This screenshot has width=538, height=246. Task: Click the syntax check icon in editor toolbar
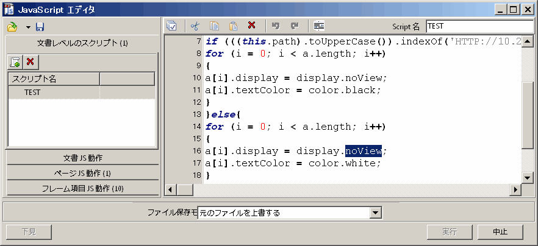(x=171, y=26)
